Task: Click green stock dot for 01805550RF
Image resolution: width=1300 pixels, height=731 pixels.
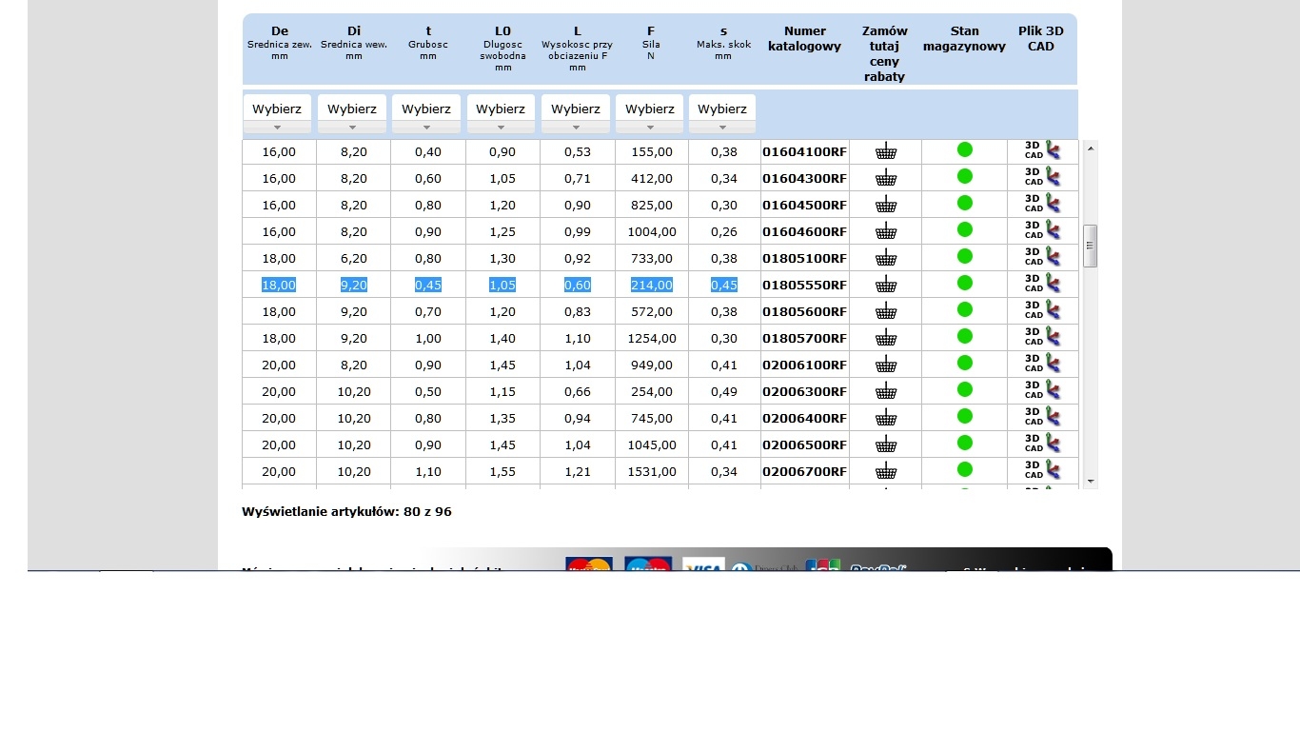Action: tap(964, 283)
